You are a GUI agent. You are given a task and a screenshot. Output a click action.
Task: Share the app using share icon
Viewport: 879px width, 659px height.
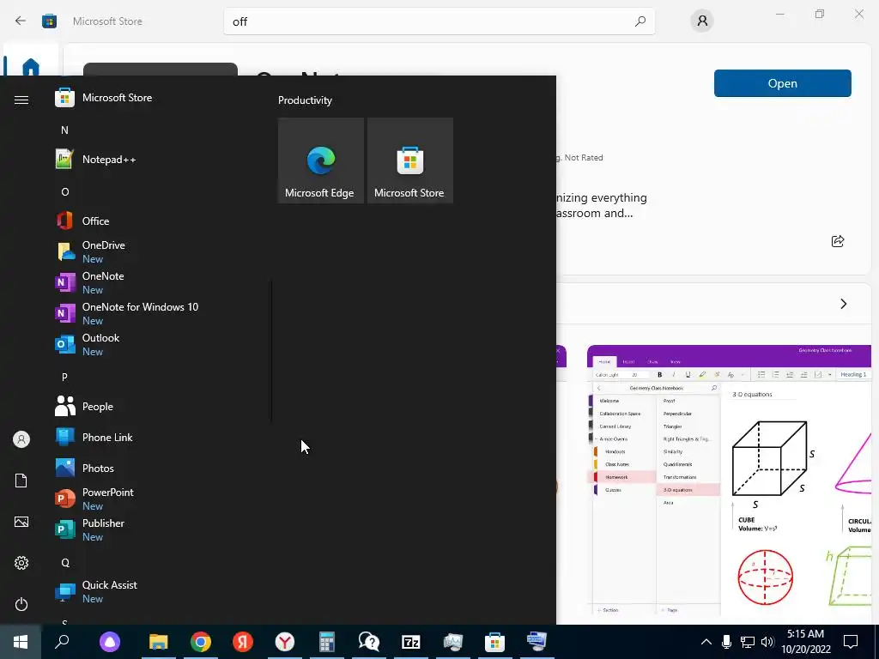coord(838,241)
